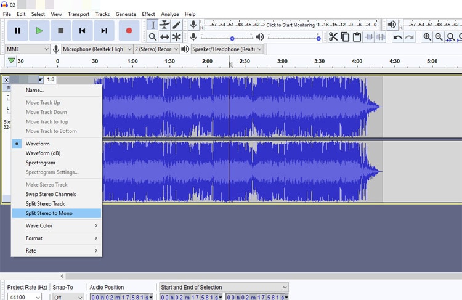Paste with the clipboard icon
The image size is (462, 300).
point(357,37)
